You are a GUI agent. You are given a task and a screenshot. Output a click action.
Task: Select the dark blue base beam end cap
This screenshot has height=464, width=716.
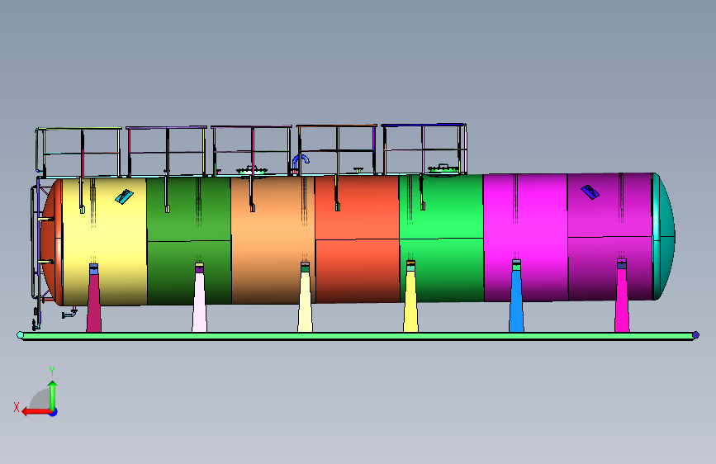tap(695, 335)
